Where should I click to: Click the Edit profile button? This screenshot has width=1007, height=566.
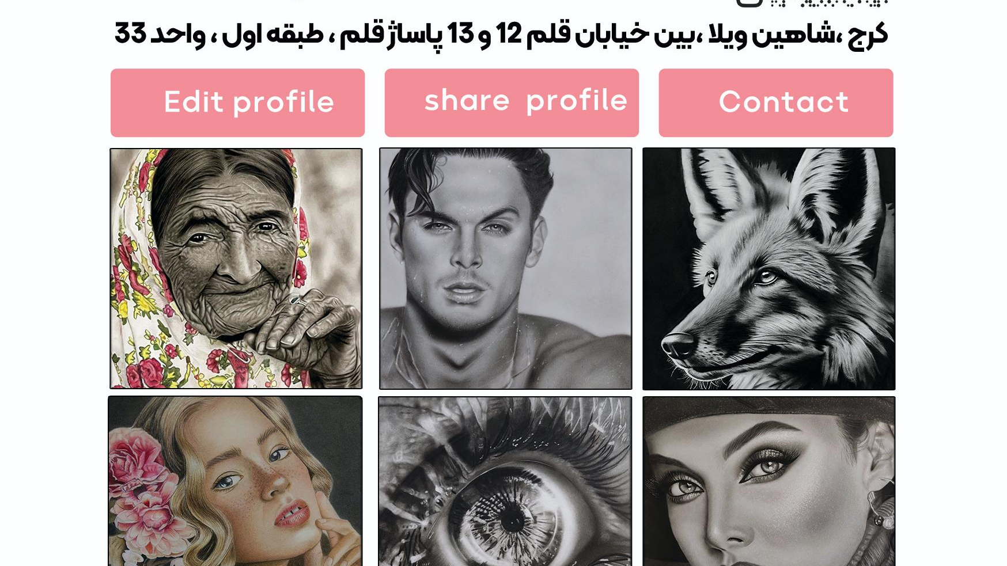(237, 103)
